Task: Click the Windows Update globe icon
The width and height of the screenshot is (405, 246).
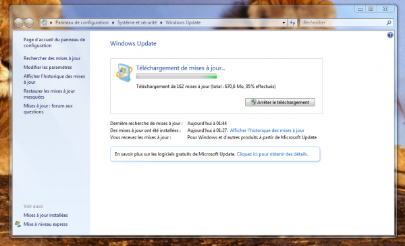Action: 124,73
